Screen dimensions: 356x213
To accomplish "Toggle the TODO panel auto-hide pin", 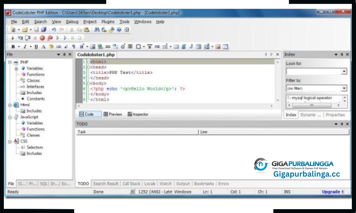I will (342, 124).
